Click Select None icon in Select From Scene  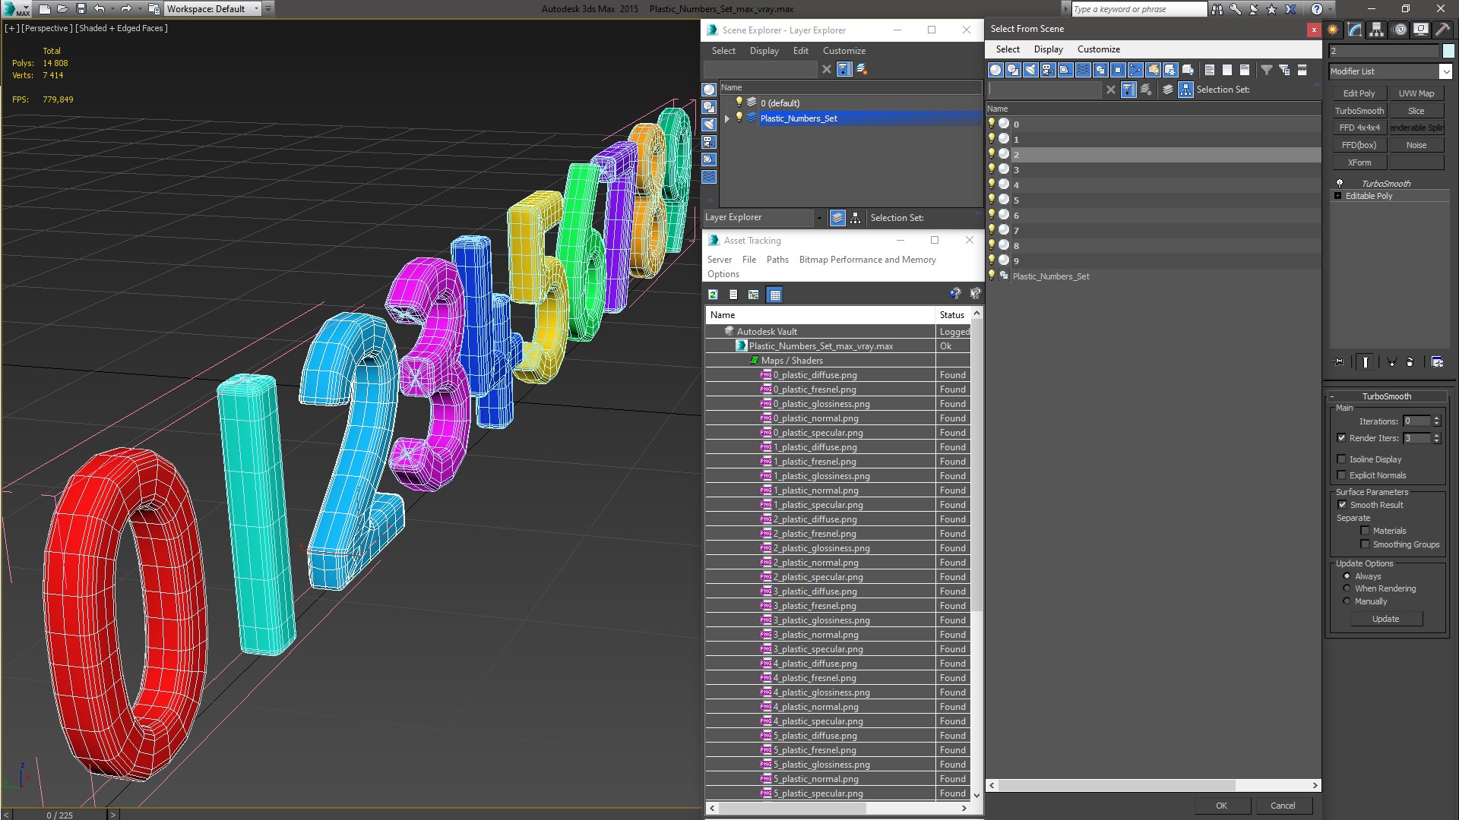(x=1227, y=70)
